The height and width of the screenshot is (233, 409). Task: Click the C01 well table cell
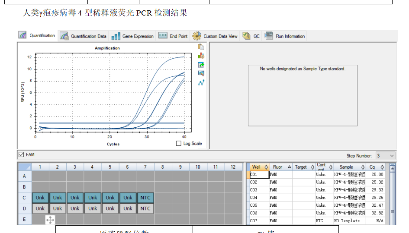click(259, 174)
